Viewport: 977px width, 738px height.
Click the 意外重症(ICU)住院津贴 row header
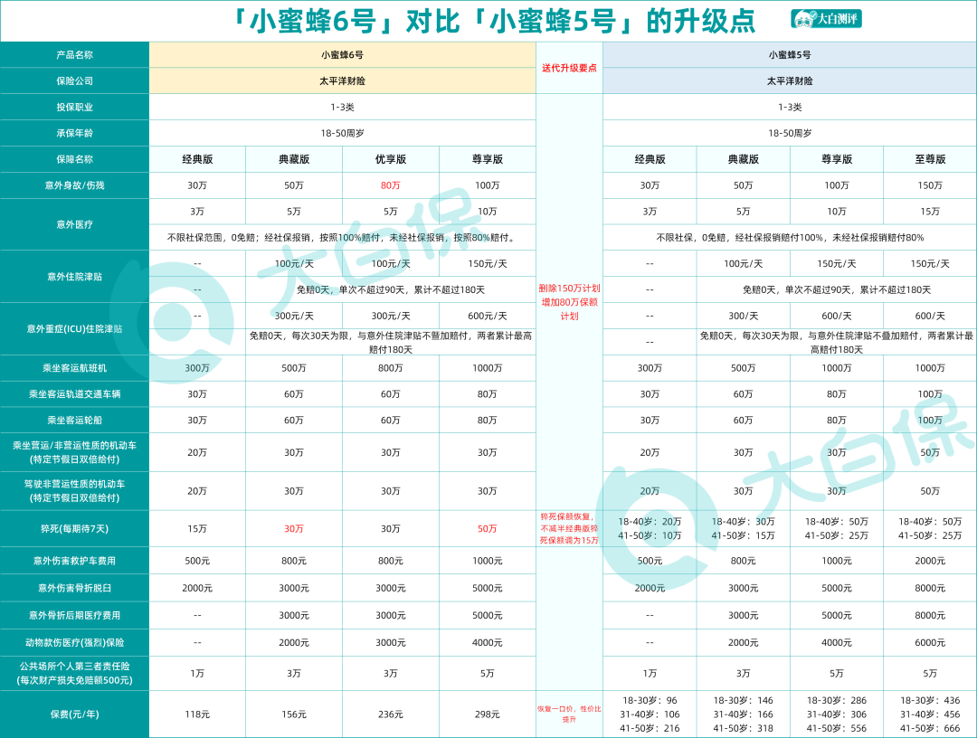click(74, 328)
